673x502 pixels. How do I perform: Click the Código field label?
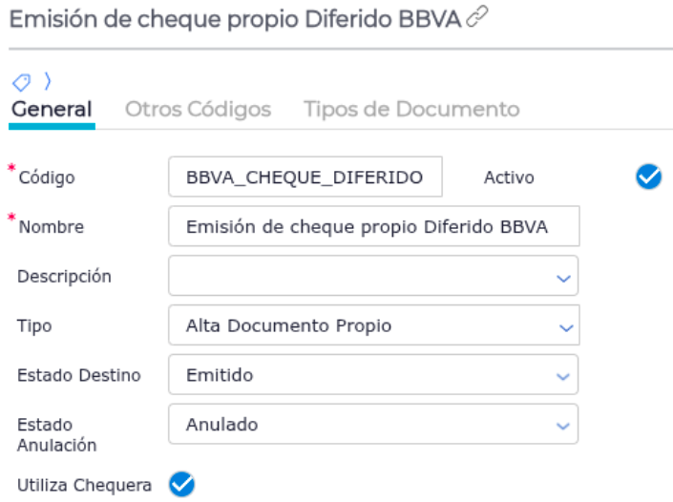tap(47, 178)
